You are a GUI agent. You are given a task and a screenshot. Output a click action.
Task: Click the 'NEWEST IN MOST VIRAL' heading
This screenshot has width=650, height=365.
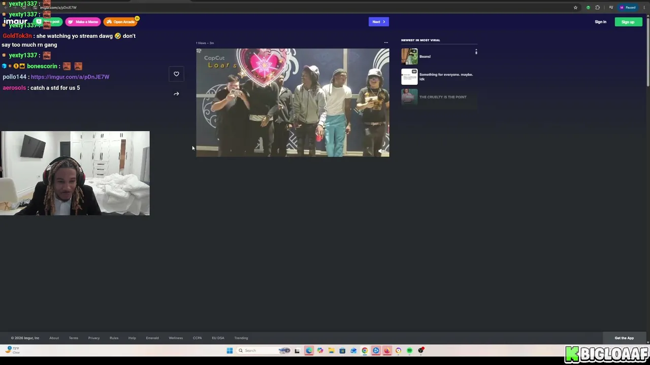pos(420,40)
